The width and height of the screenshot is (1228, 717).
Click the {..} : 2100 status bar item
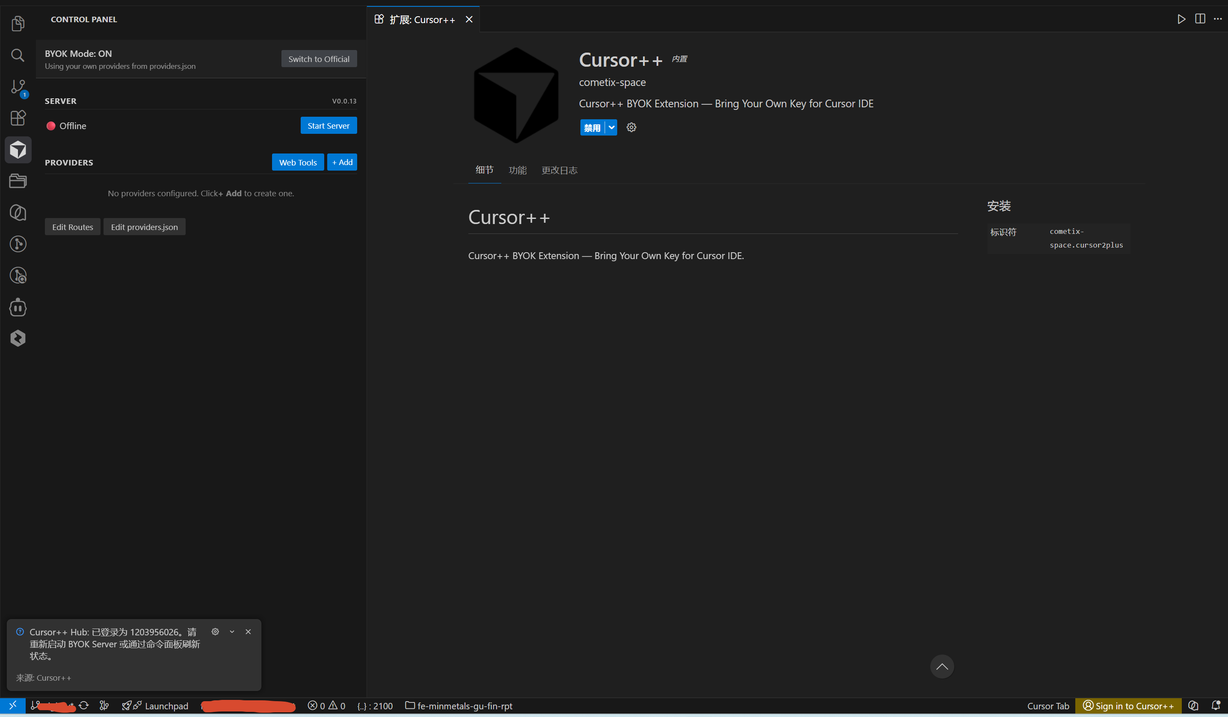tap(375, 705)
